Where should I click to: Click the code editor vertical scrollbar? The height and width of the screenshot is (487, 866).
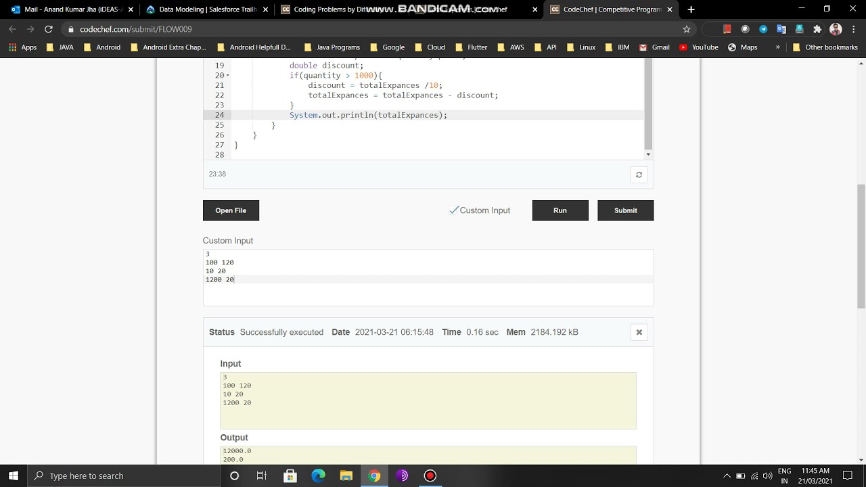pyautogui.click(x=648, y=104)
